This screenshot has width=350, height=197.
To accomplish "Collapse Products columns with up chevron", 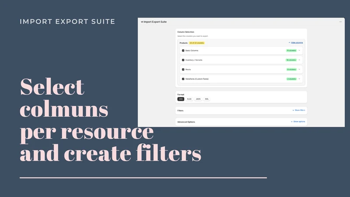I will [289, 42].
